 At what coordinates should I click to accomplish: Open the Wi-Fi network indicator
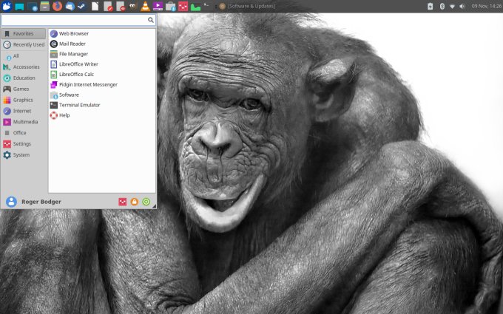pyautogui.click(x=452, y=6)
